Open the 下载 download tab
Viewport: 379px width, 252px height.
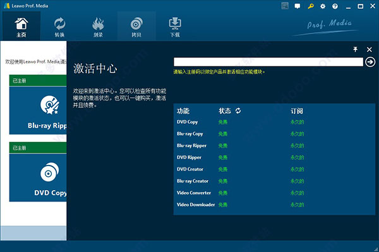[175, 26]
